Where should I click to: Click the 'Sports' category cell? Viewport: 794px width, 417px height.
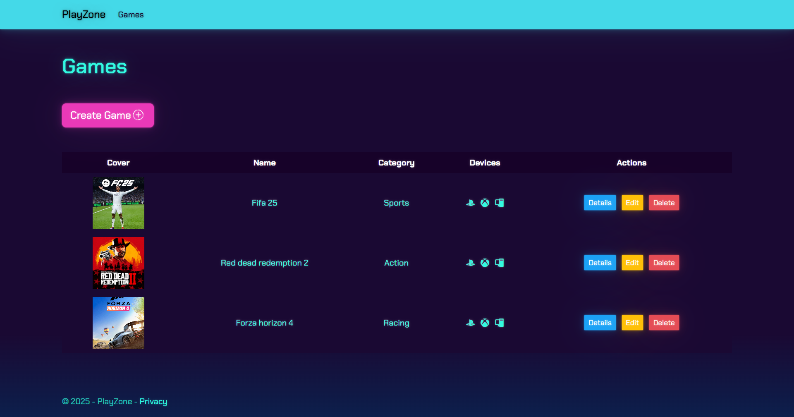(x=396, y=203)
